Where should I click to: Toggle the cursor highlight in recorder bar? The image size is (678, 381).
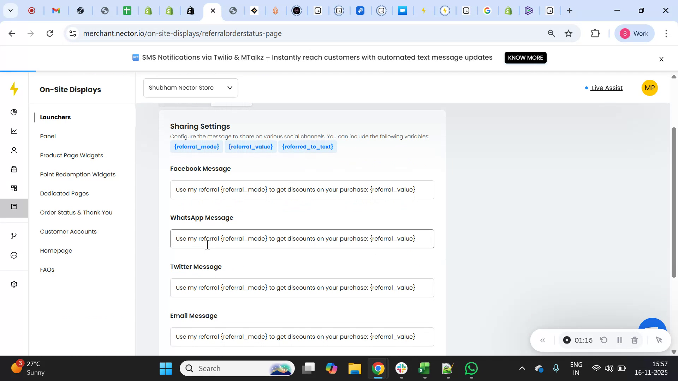[x=659, y=340]
